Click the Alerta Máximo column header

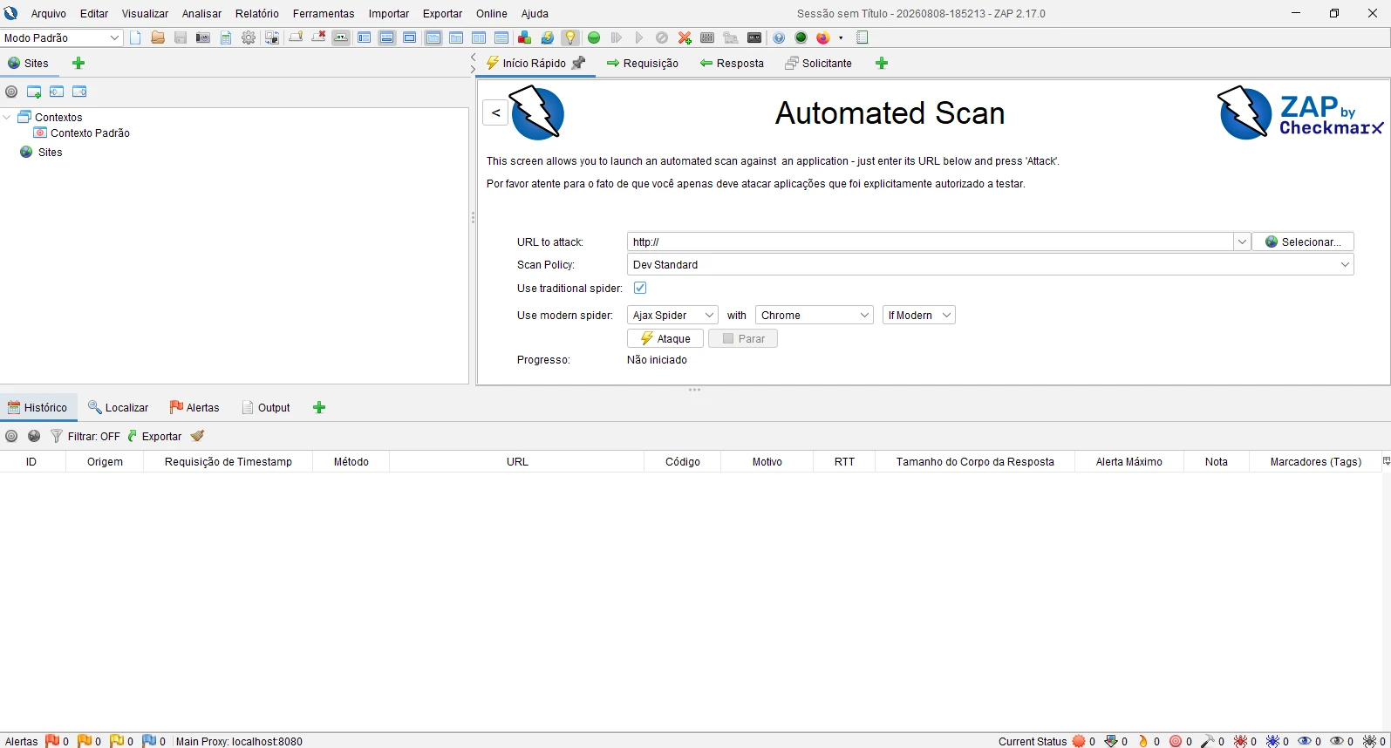click(x=1129, y=462)
